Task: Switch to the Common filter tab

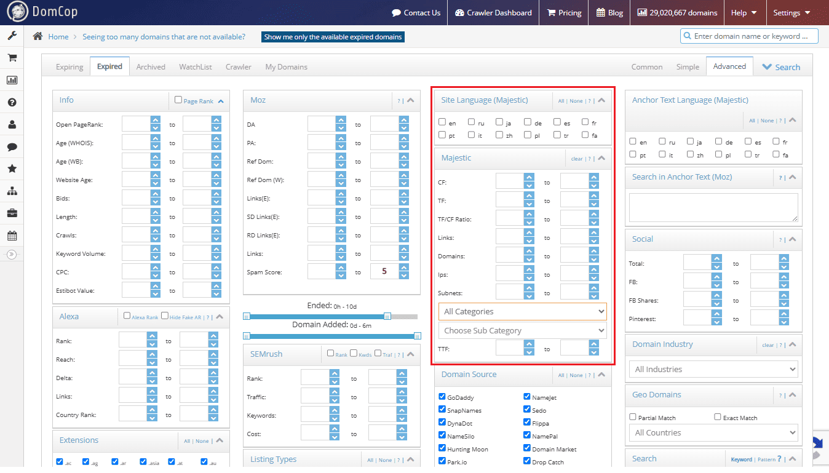Action: 647,67
